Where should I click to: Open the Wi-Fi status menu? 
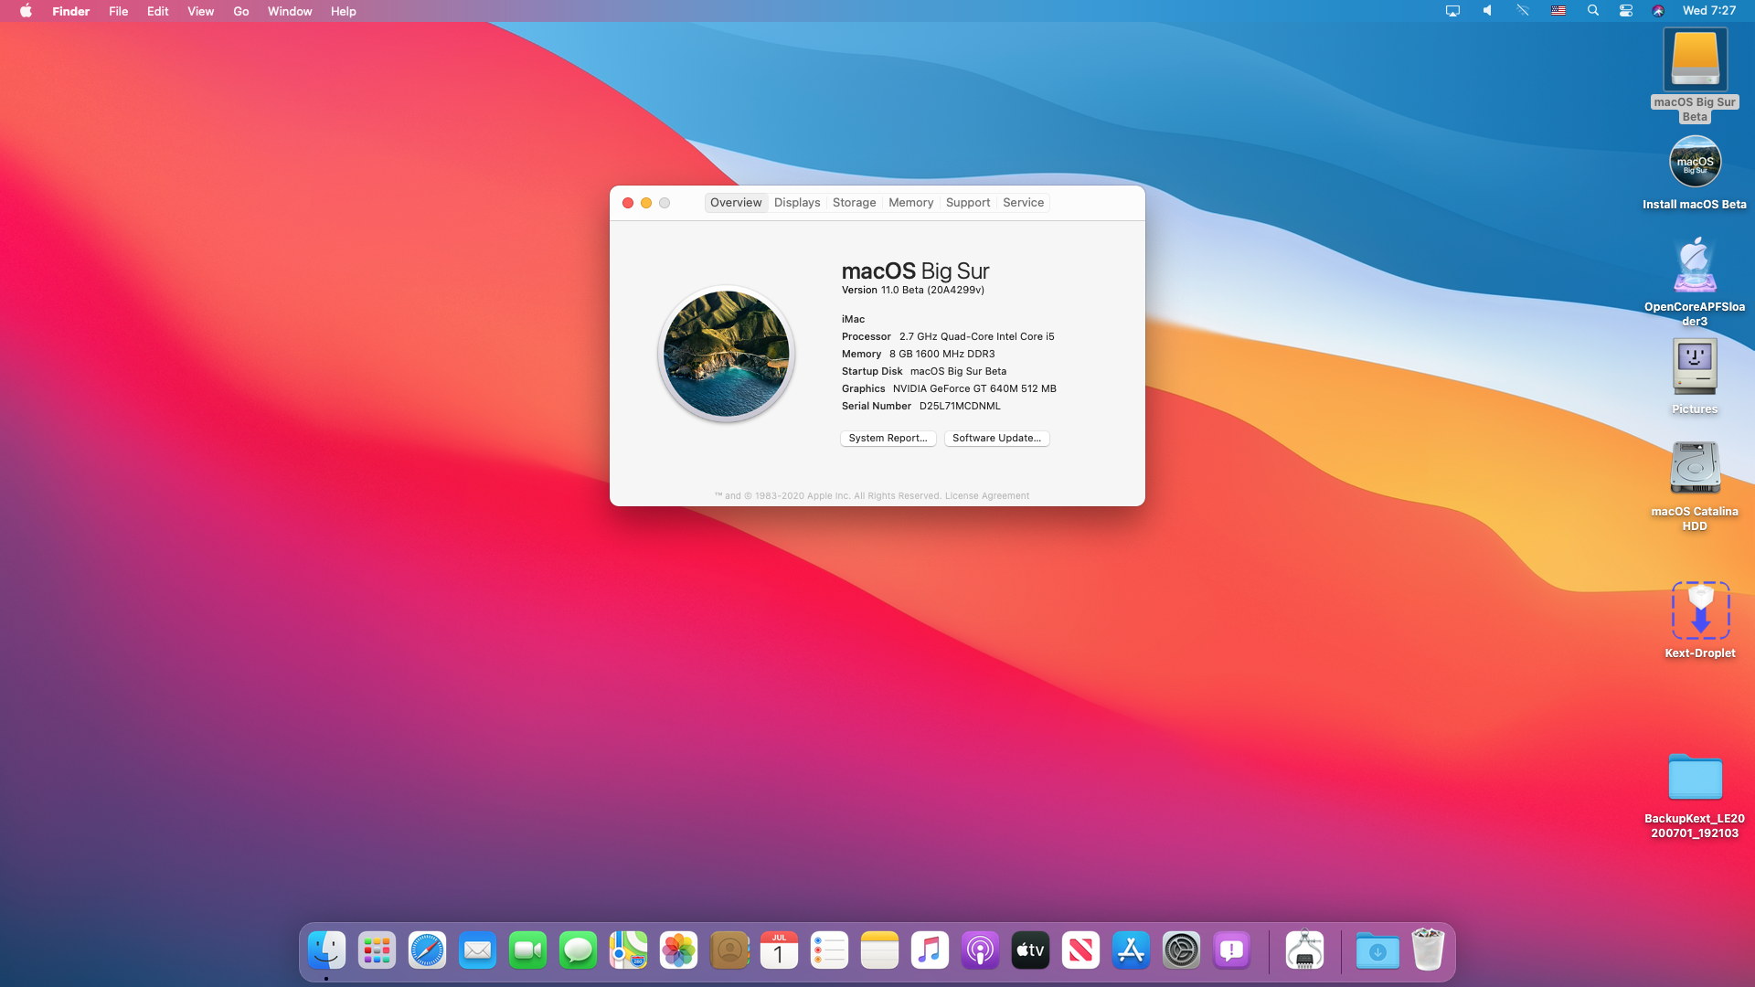(x=1522, y=11)
